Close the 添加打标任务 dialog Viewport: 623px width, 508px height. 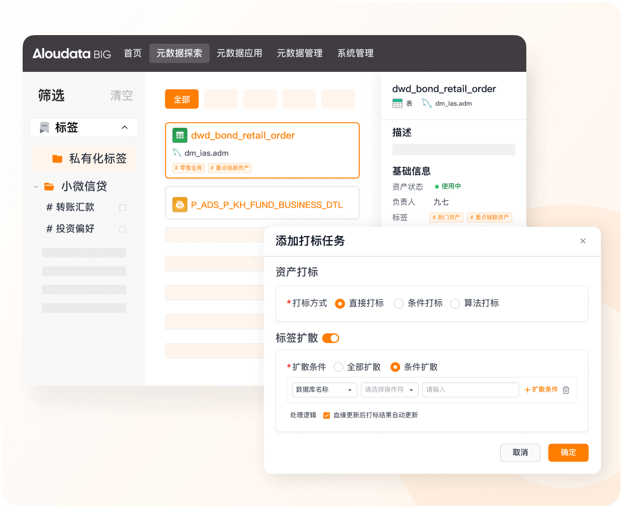click(583, 241)
